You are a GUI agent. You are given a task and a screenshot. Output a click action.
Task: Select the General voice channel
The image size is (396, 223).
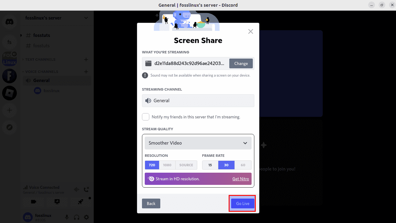[57, 81]
